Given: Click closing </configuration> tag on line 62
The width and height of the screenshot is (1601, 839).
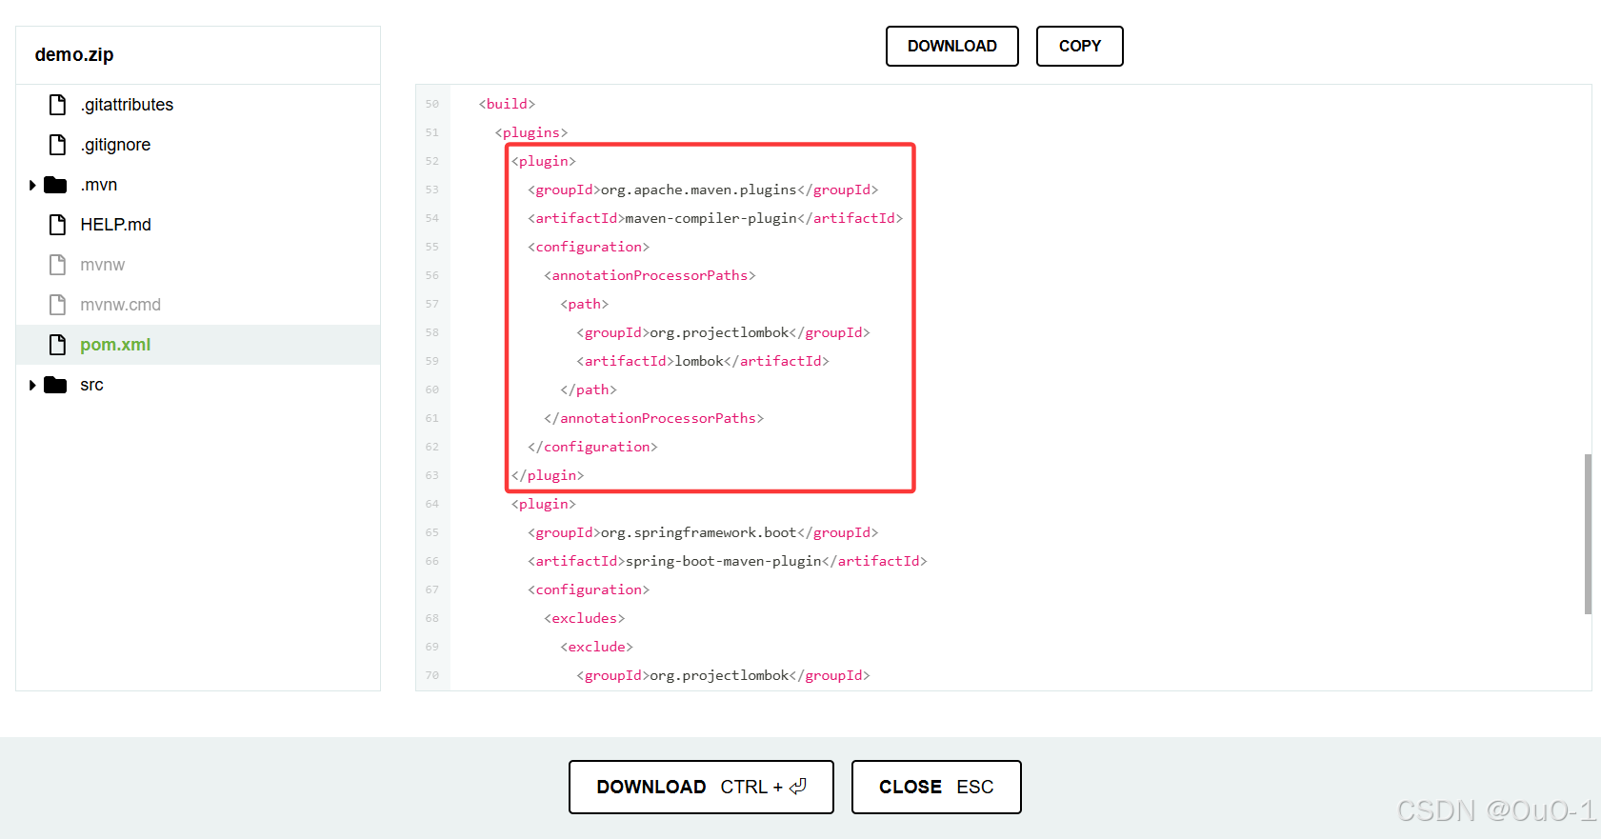Looking at the screenshot, I should 592,447.
